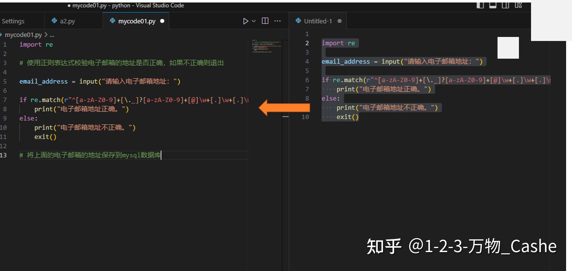
Task: Toggle the bottom panel layout icon
Action: pyautogui.click(x=493, y=5)
